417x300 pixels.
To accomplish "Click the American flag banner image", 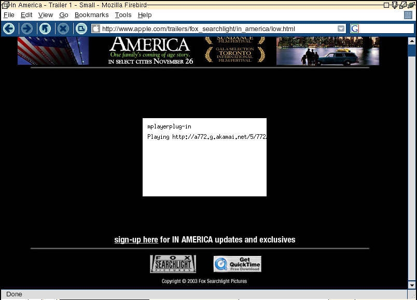I will tap(53, 51).
